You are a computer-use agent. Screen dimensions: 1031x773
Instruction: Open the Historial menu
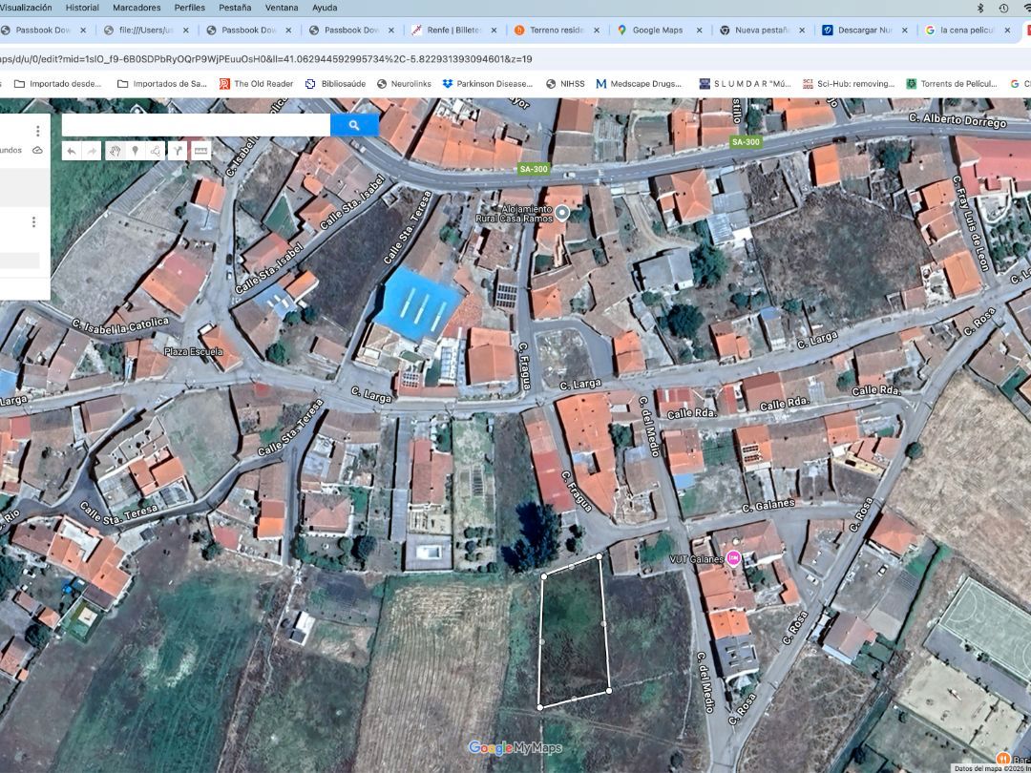(x=82, y=8)
